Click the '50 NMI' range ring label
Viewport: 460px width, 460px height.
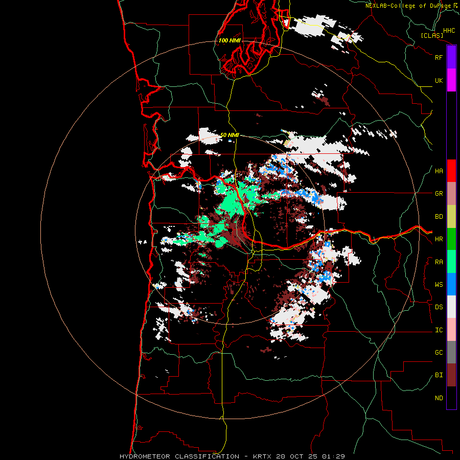(x=229, y=135)
